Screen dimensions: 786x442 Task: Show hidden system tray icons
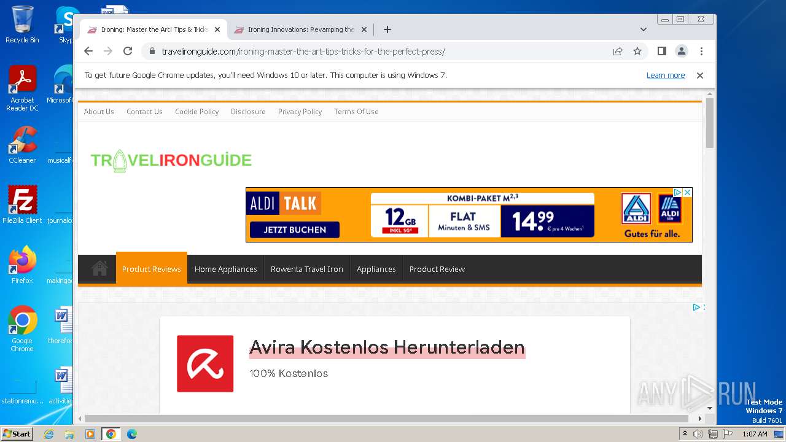tap(685, 434)
